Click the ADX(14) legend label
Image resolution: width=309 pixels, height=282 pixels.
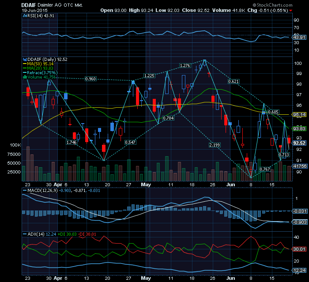pos(36,234)
